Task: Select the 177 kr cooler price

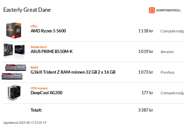Action: coord(147,93)
